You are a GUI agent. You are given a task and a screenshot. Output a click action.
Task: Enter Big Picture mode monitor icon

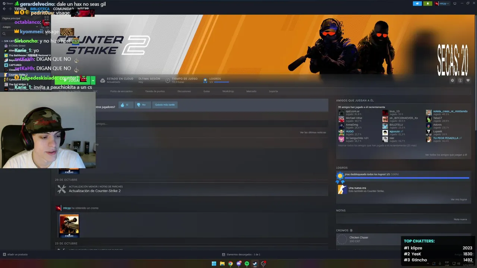455,3
